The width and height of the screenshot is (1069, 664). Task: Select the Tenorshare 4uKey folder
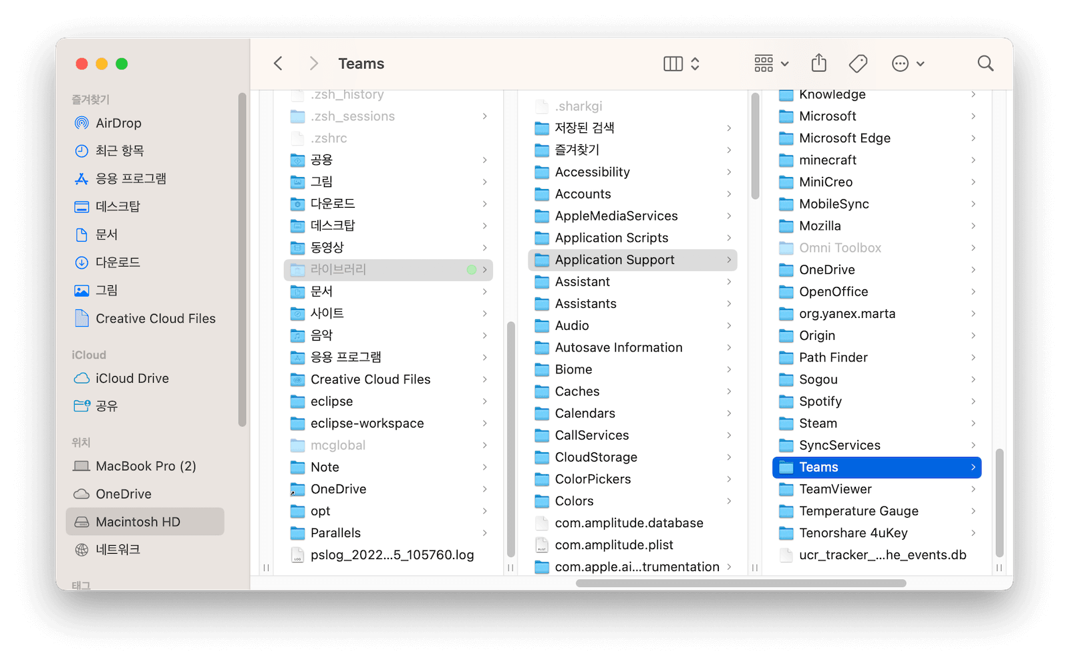[x=877, y=533]
